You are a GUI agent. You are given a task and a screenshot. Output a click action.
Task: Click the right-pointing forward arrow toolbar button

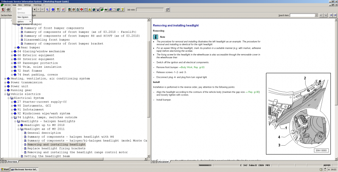click(x=39, y=9)
